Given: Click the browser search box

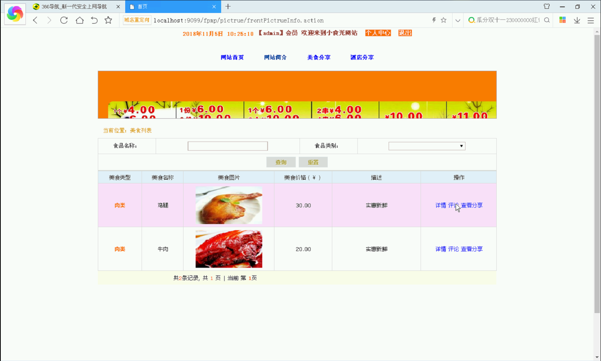Looking at the screenshot, I should click(x=508, y=20).
